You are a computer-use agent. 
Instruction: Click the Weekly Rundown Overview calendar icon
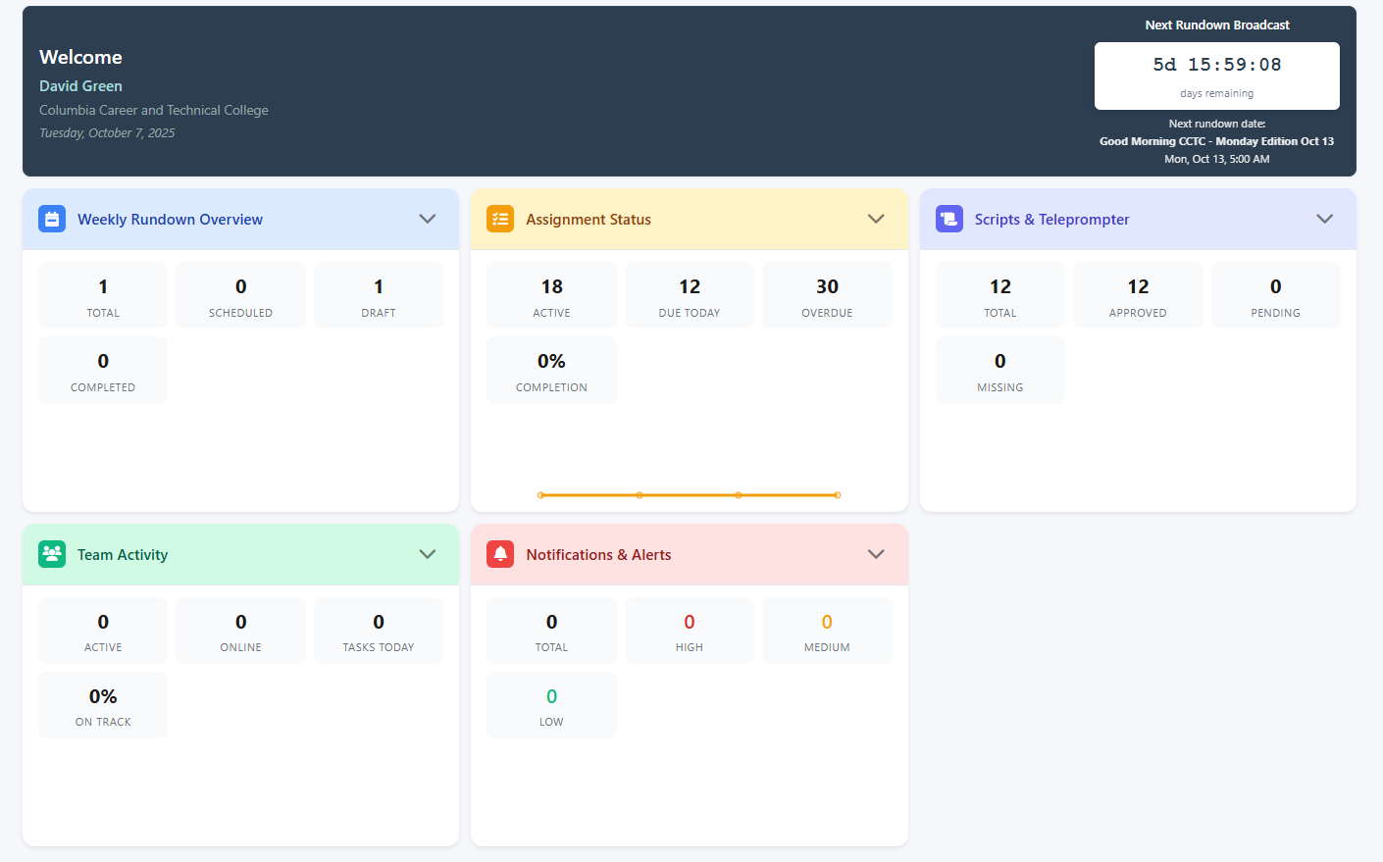click(52, 219)
